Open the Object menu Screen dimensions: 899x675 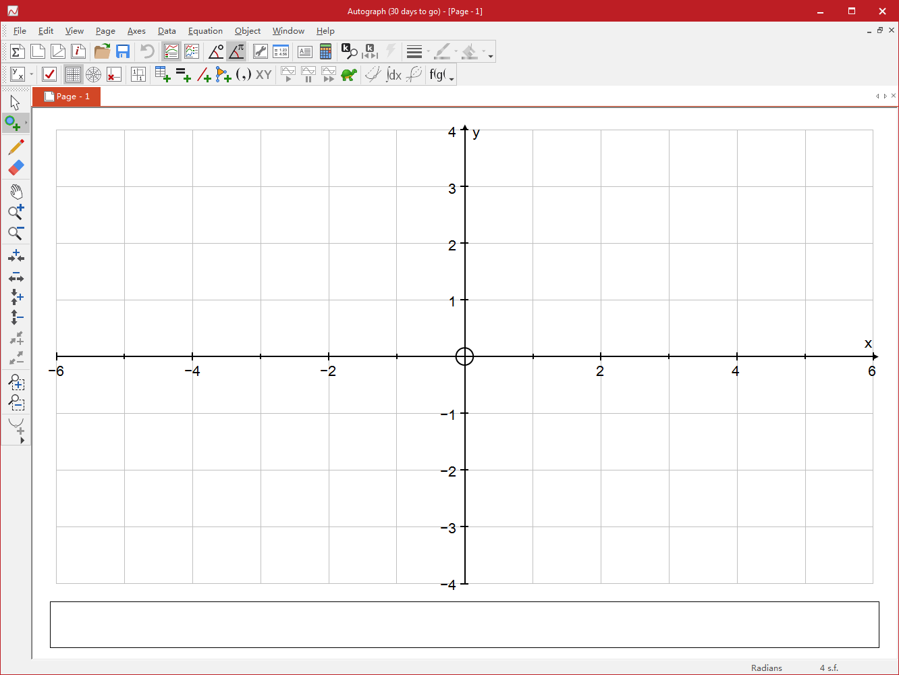(x=248, y=31)
